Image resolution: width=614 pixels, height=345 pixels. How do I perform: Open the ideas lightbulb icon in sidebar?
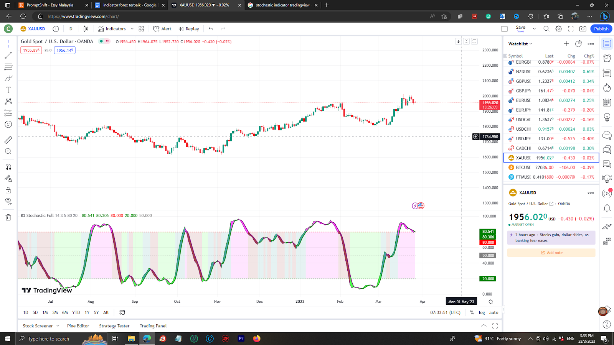pyautogui.click(x=607, y=117)
